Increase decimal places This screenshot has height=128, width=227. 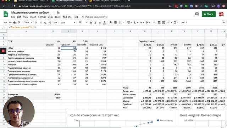tap(50, 23)
